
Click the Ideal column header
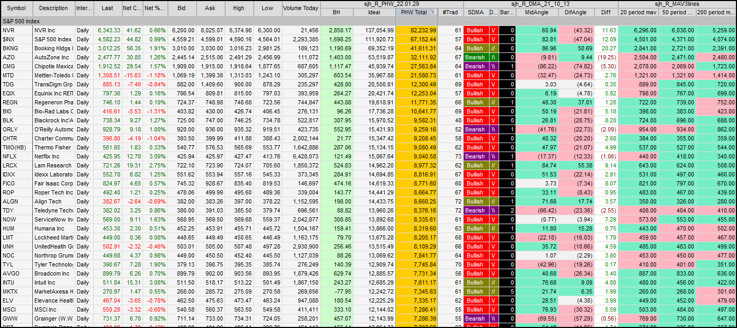tap(374, 12)
